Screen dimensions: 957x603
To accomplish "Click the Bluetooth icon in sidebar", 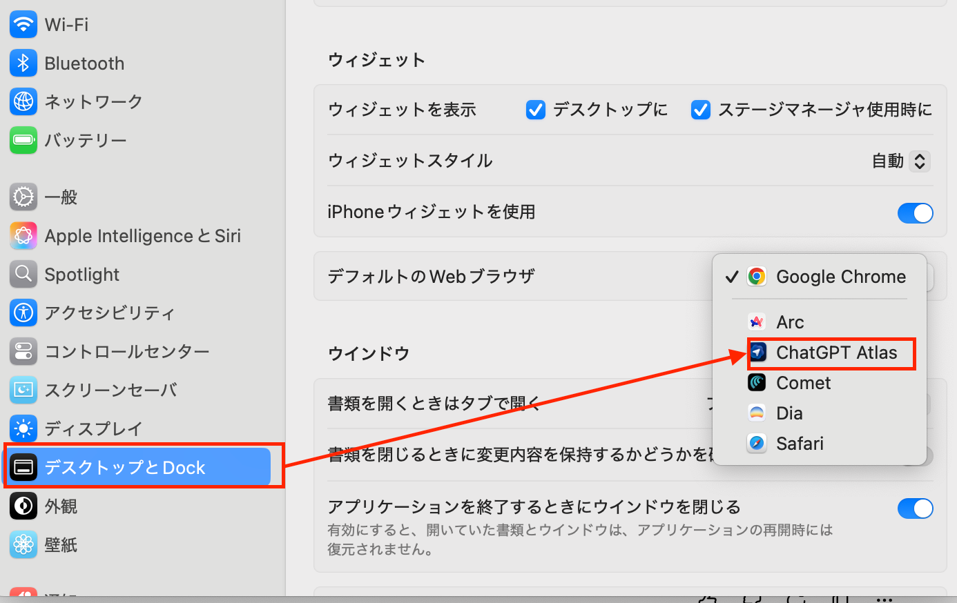I will (x=23, y=63).
